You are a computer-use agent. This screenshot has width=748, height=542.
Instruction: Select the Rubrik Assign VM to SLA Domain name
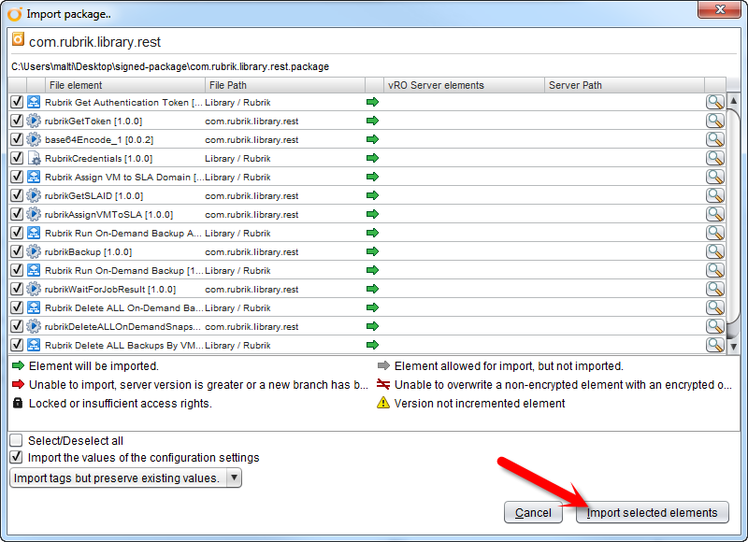click(x=124, y=178)
